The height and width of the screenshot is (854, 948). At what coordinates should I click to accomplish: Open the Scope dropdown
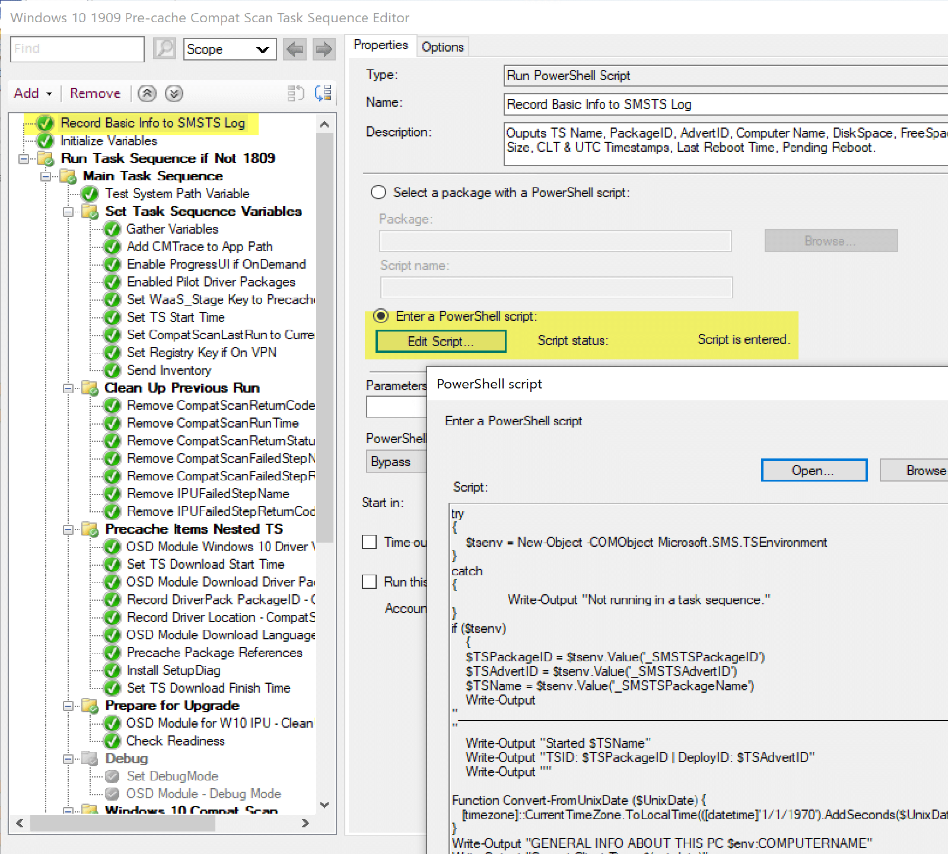[x=230, y=49]
